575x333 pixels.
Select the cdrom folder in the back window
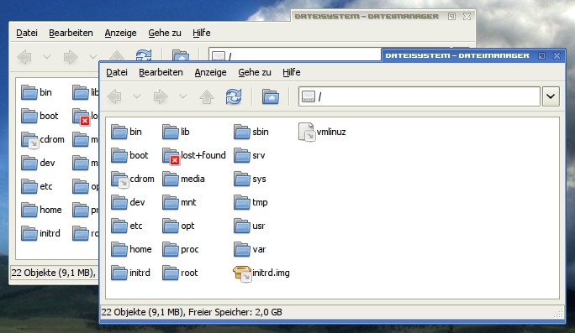(43, 140)
